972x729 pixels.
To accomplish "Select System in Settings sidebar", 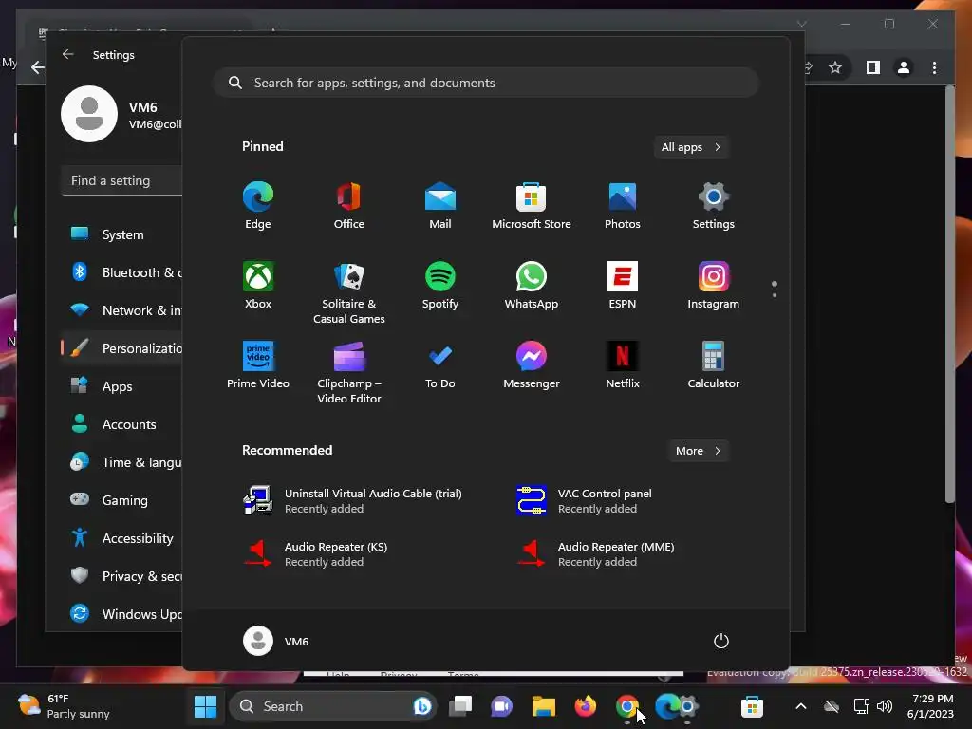I will coord(122,234).
